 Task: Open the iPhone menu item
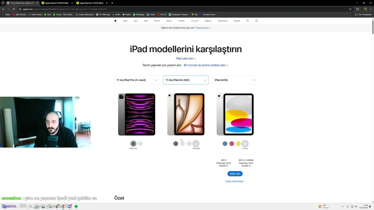pyautogui.click(x=157, y=21)
